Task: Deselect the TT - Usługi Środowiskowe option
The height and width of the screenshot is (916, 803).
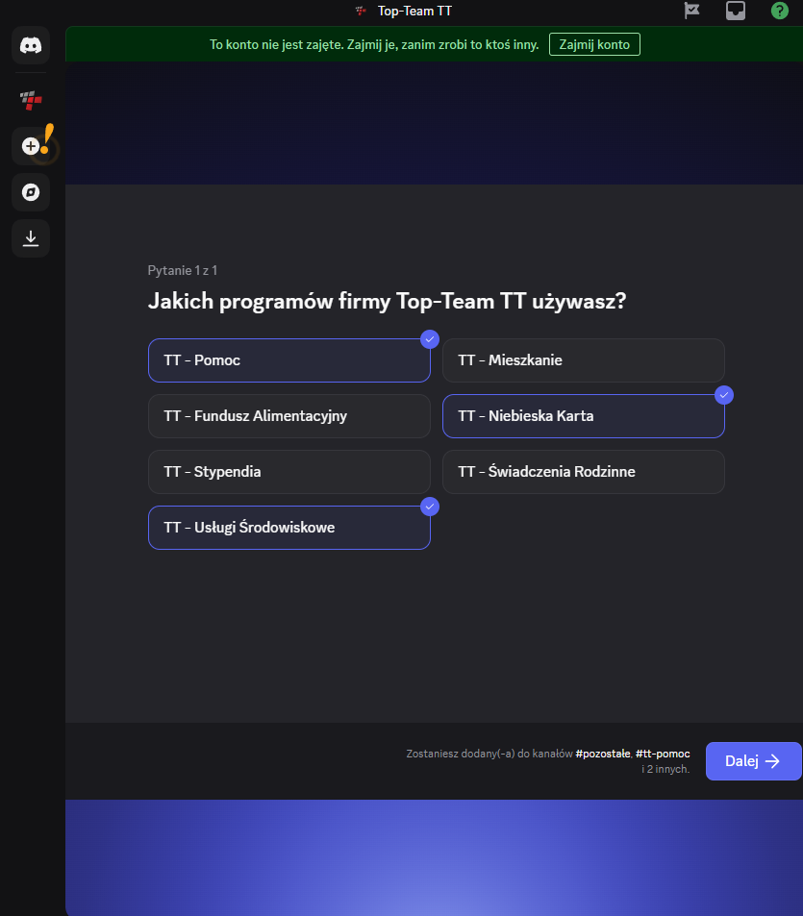Action: (289, 528)
